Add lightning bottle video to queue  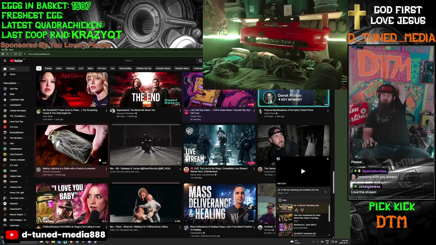pyautogui.click(x=105, y=133)
